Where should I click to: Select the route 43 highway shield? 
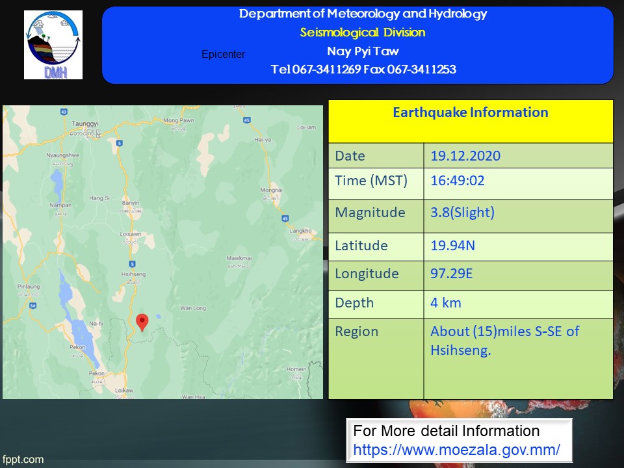[x=64, y=112]
